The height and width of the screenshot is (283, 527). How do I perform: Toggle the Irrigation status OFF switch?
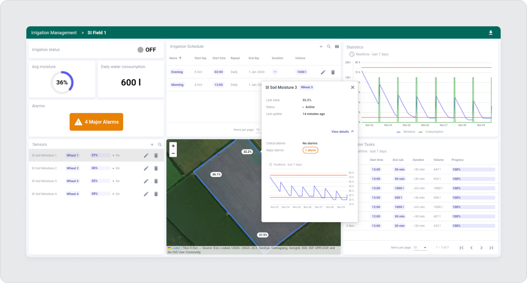pyautogui.click(x=141, y=50)
